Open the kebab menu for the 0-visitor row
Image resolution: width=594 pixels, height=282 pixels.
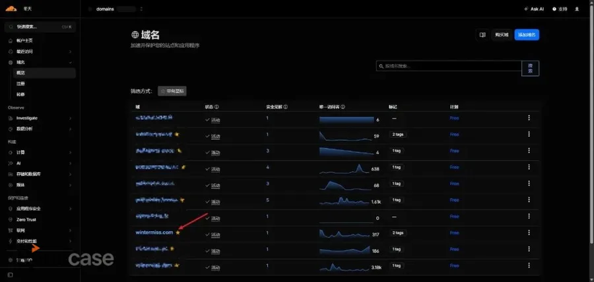click(x=529, y=217)
